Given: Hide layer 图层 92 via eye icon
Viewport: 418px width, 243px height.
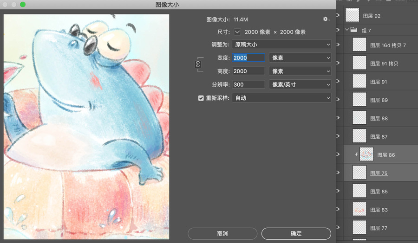Looking at the screenshot, I should tap(338, 15).
